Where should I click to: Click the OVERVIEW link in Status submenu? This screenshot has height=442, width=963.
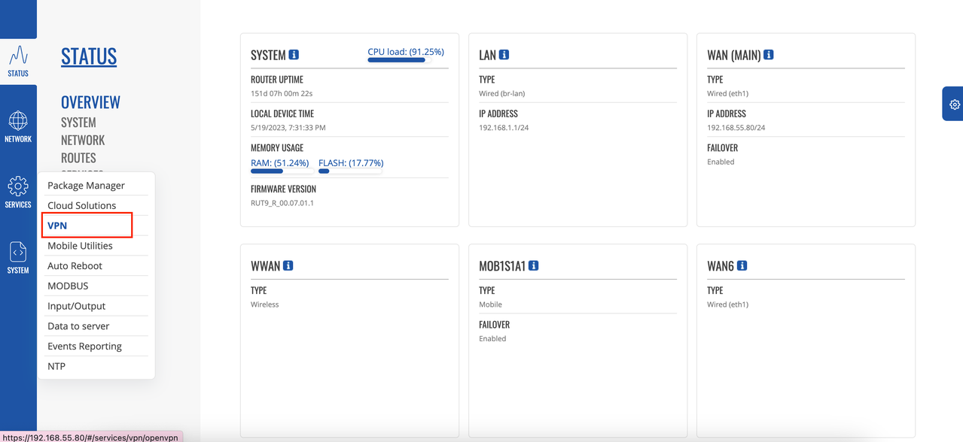90,102
